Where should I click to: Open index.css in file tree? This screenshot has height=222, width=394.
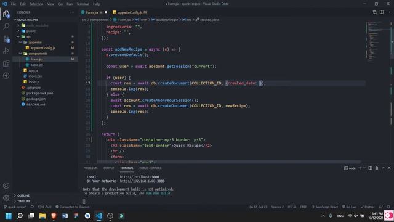35,76
